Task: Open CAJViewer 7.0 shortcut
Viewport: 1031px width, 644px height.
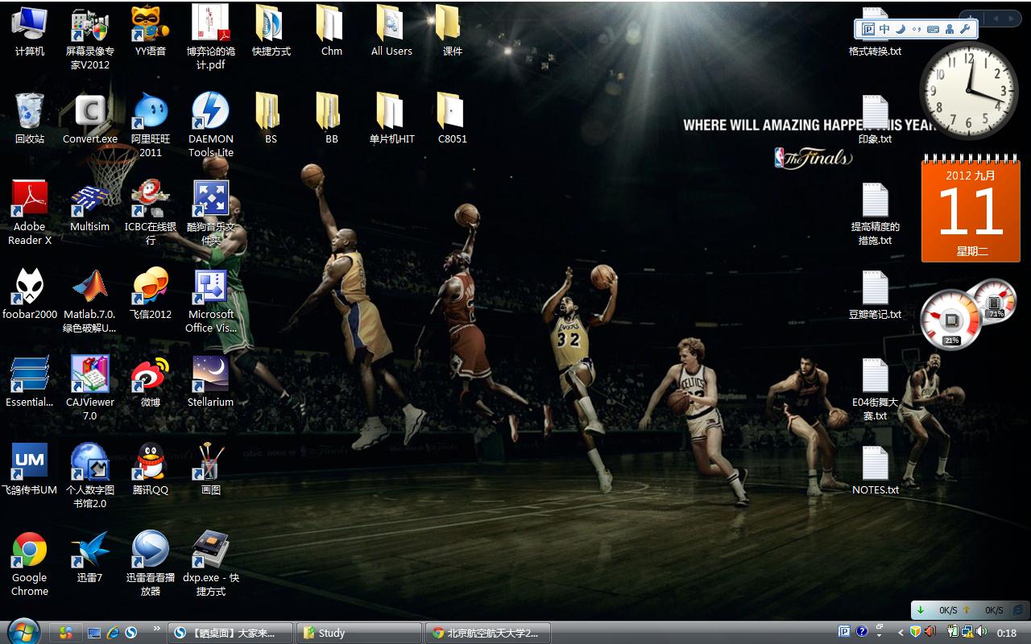Action: tap(90, 388)
